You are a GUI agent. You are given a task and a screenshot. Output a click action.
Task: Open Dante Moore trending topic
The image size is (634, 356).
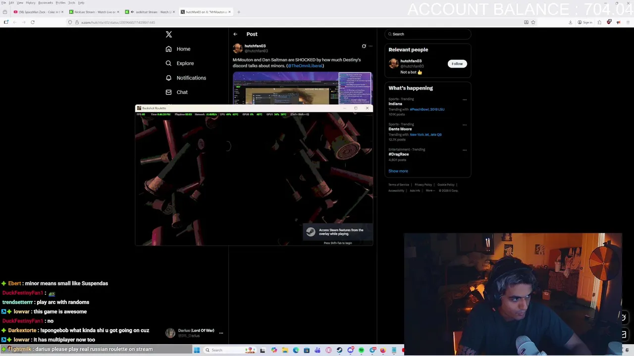coord(400,129)
